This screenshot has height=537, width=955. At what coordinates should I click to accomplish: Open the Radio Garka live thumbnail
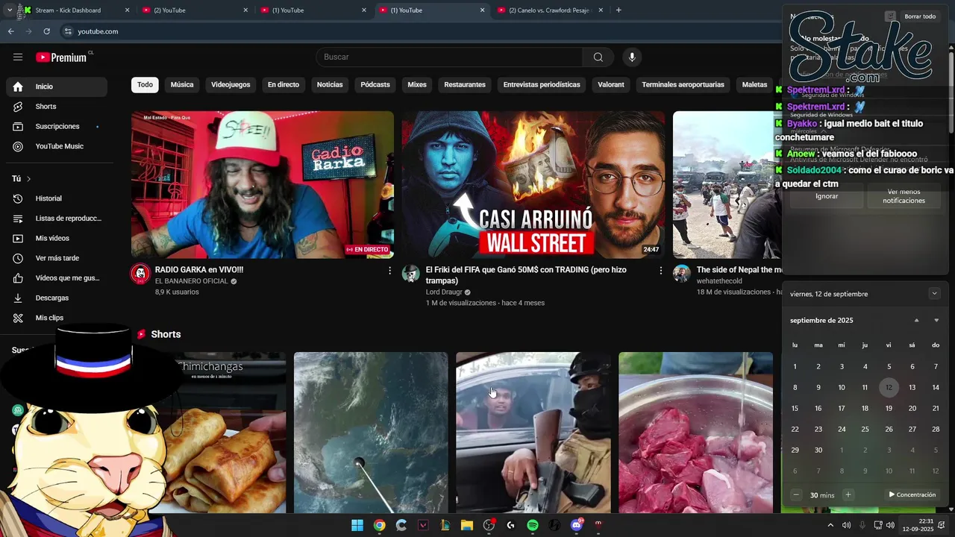point(263,185)
